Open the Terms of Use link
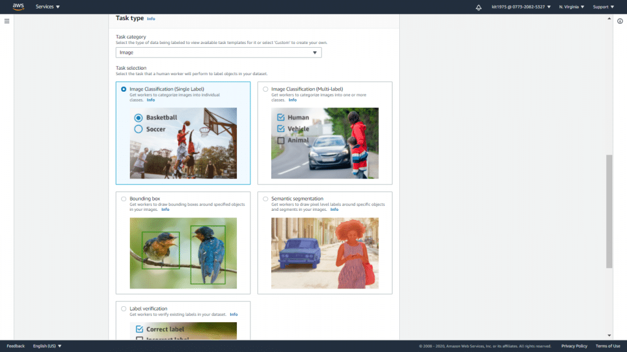The width and height of the screenshot is (627, 352). pos(608,346)
